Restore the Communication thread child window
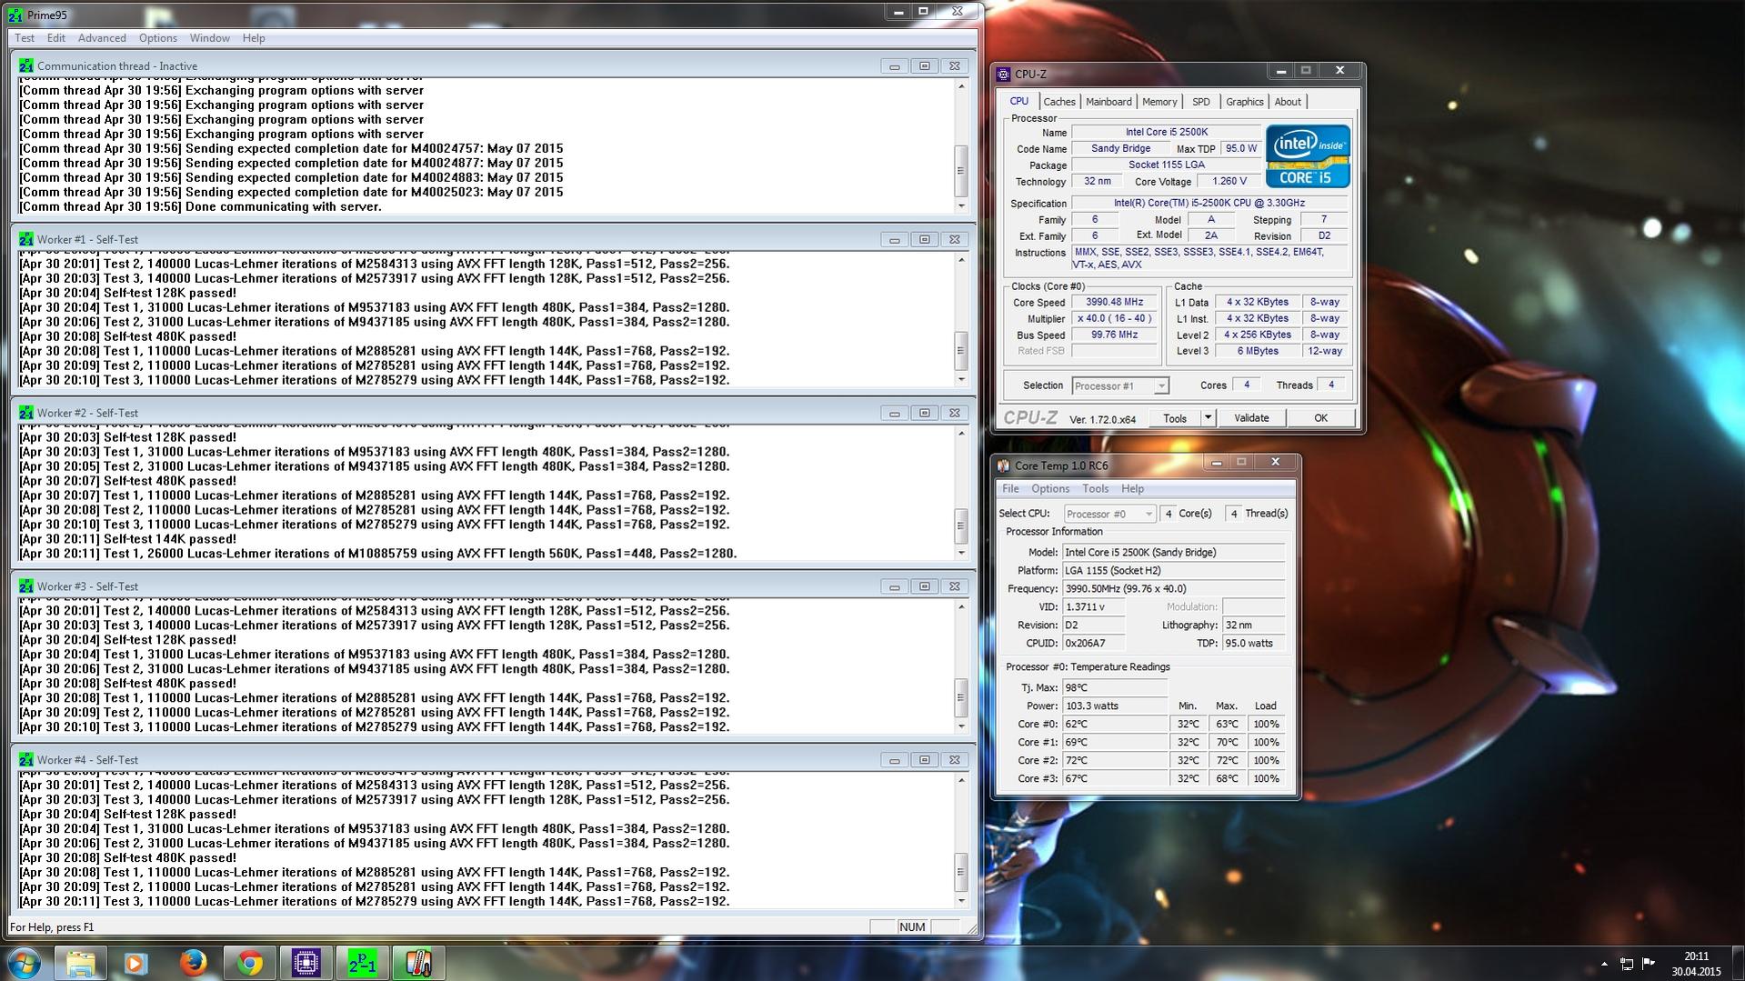 click(x=925, y=65)
